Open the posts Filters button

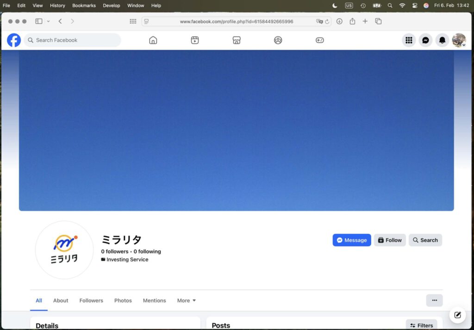[421, 325]
